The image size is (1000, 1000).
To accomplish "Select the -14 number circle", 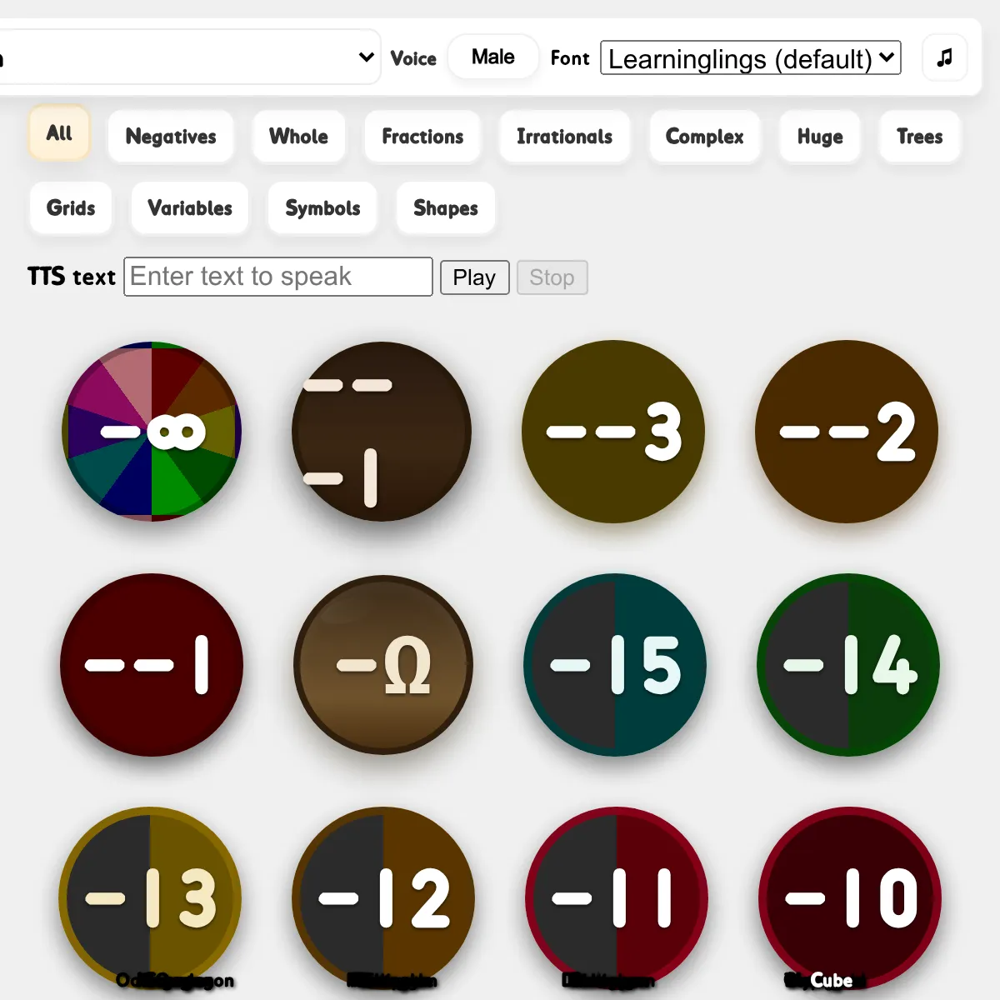I will 847,665.
